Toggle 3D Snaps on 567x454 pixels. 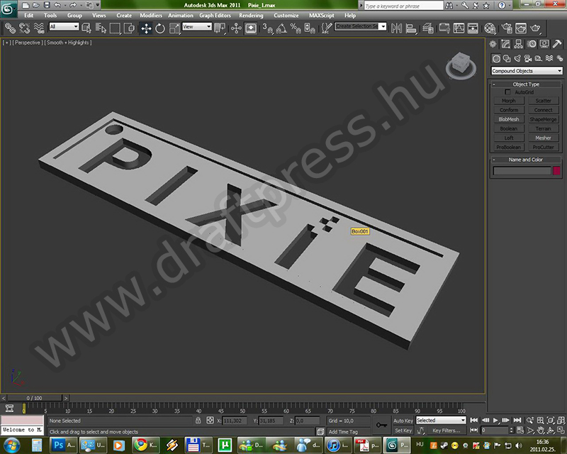click(268, 28)
